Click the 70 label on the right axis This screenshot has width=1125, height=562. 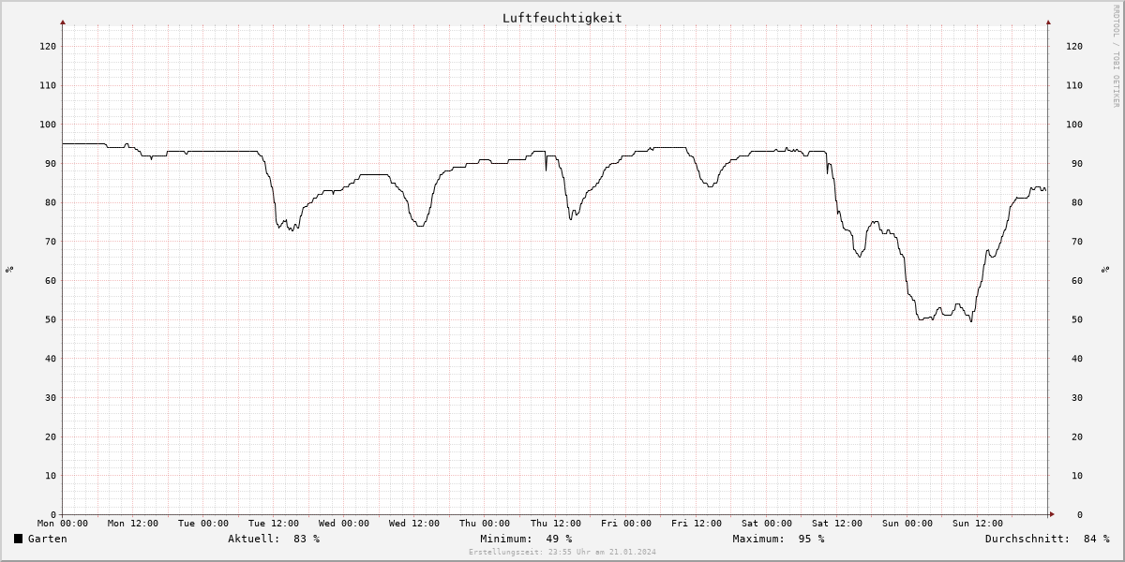pyautogui.click(x=1077, y=242)
